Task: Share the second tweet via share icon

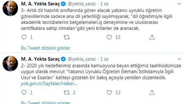Action: click(x=152, y=93)
